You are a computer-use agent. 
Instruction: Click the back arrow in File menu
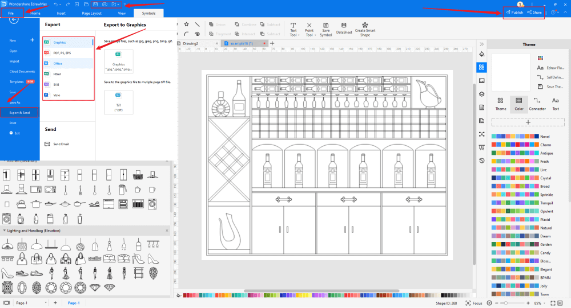coord(14,19)
